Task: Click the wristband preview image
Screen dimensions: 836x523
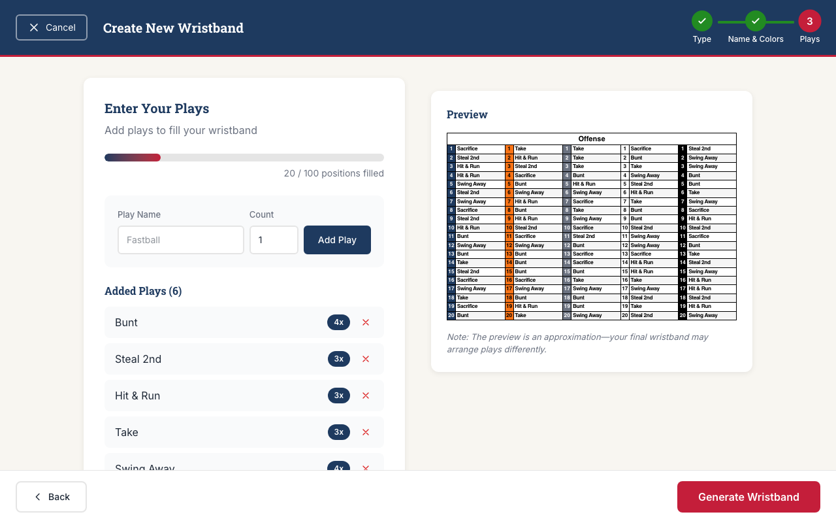Action: pos(592,226)
